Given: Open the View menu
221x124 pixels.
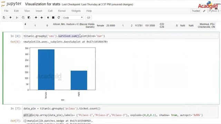Looking at the screenshot, I should click(x=27, y=11).
